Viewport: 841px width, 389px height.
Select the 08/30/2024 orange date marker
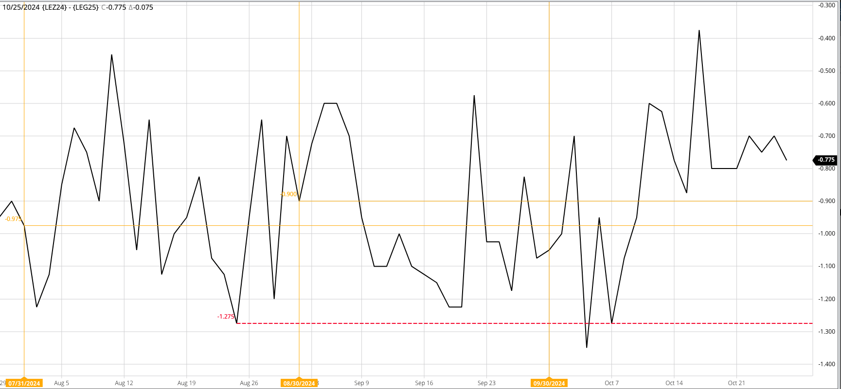[x=299, y=383]
